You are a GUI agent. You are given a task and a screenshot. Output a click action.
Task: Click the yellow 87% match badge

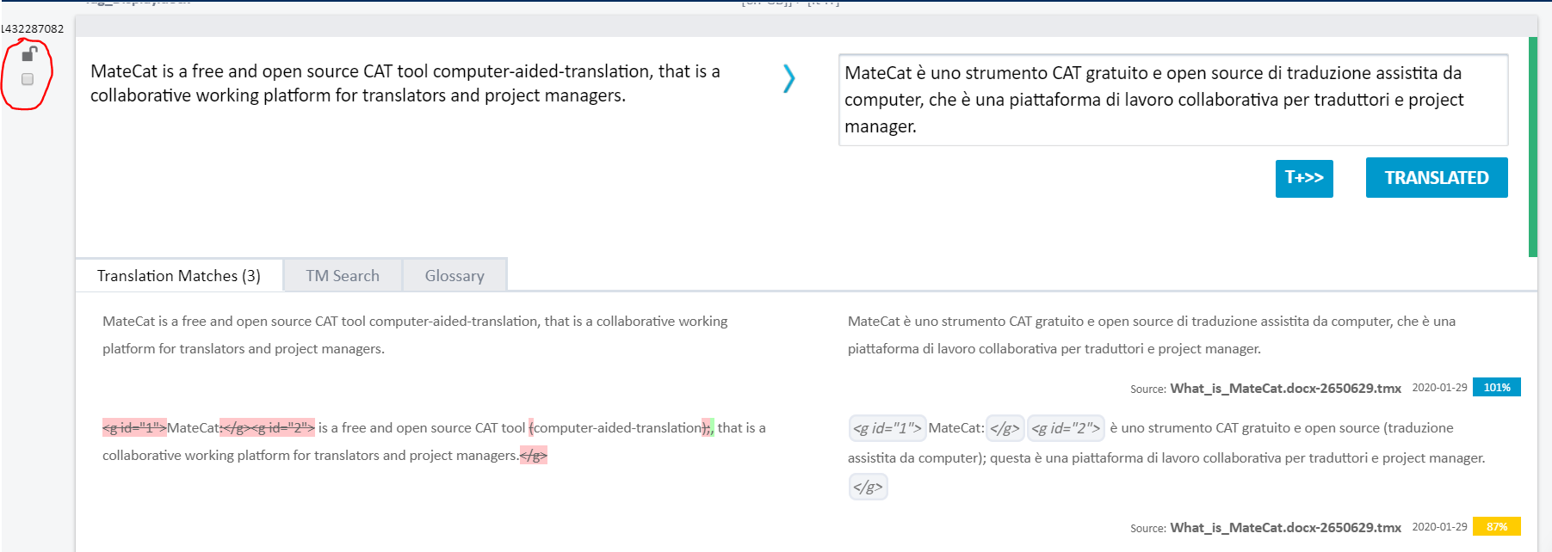click(1496, 527)
